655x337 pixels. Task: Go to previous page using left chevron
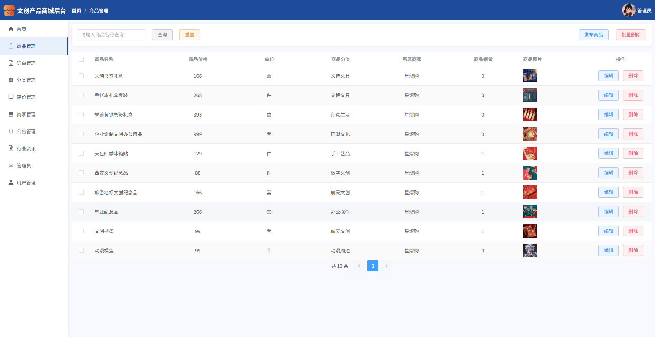click(359, 266)
